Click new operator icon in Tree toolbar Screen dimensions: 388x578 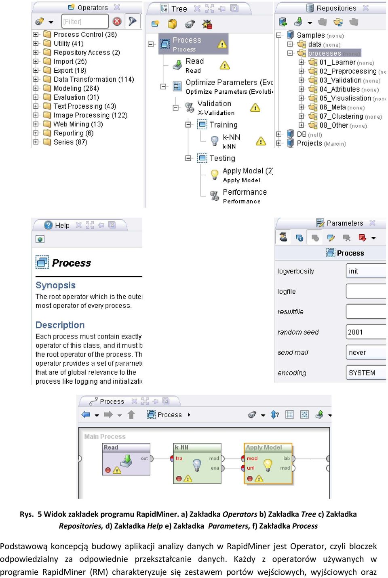[155, 24]
